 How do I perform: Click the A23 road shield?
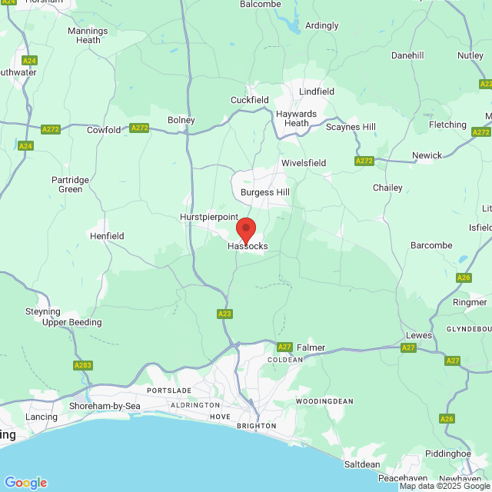(224, 314)
